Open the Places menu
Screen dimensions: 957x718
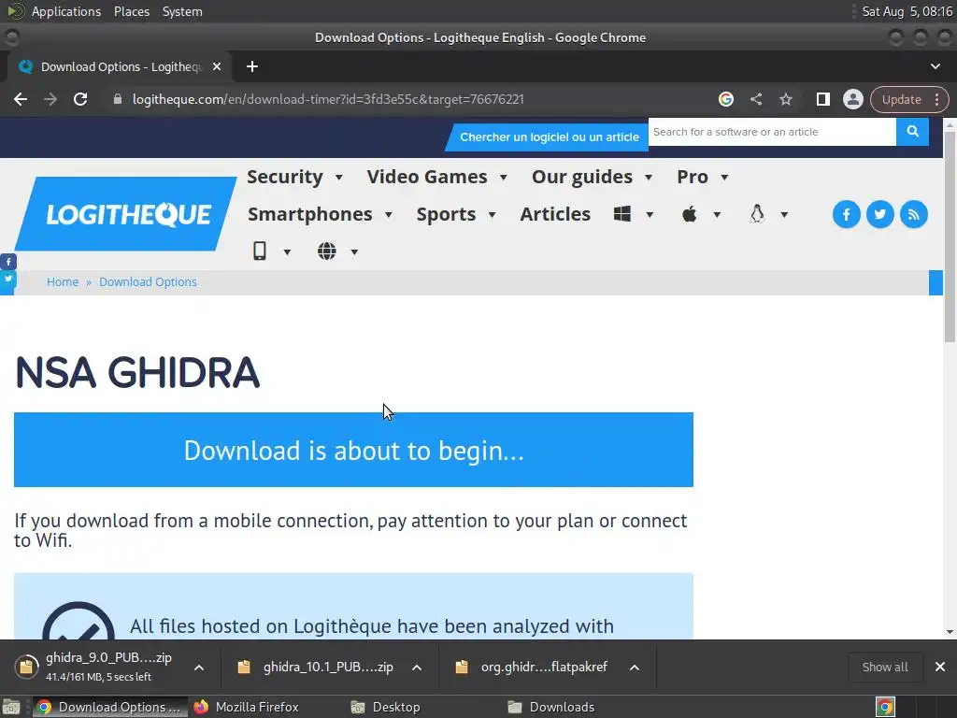click(x=132, y=11)
